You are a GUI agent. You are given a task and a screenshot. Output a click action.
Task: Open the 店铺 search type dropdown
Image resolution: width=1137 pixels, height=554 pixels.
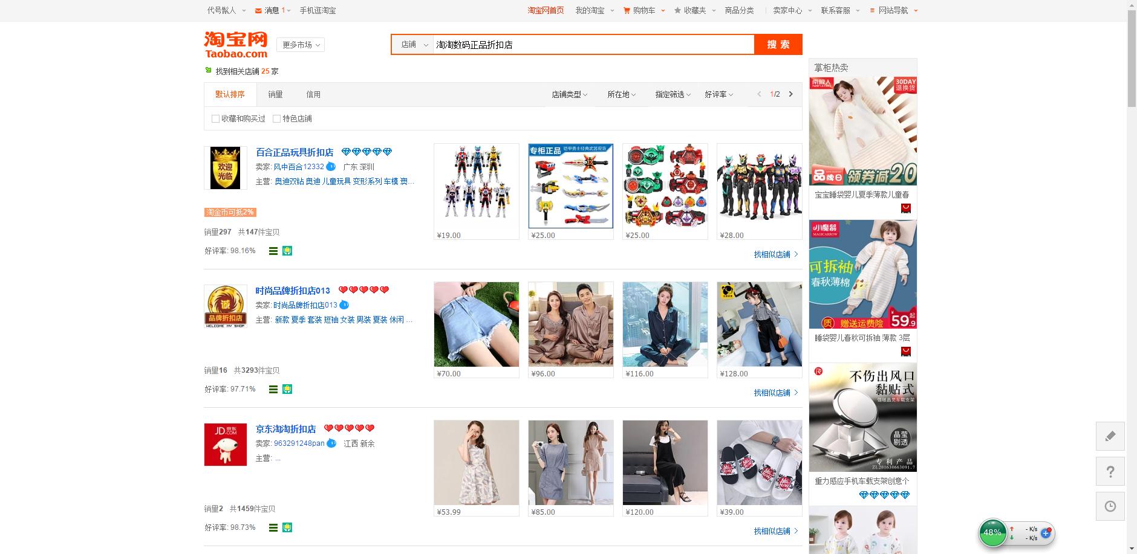click(412, 45)
